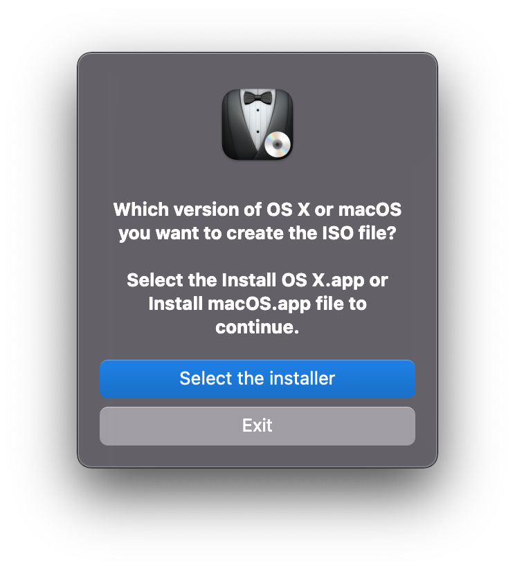
Task: Click the black bow tie on the icon
Action: [257, 98]
